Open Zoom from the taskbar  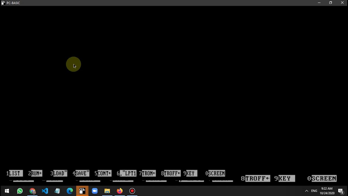point(95,191)
